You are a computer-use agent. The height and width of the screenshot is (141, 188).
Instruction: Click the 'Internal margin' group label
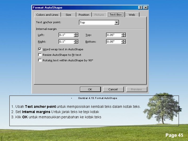[46, 29]
